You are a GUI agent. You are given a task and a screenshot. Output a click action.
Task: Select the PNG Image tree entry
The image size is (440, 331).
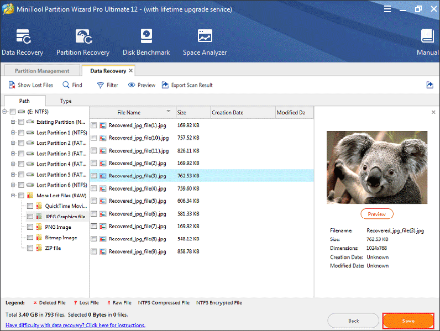(58, 227)
